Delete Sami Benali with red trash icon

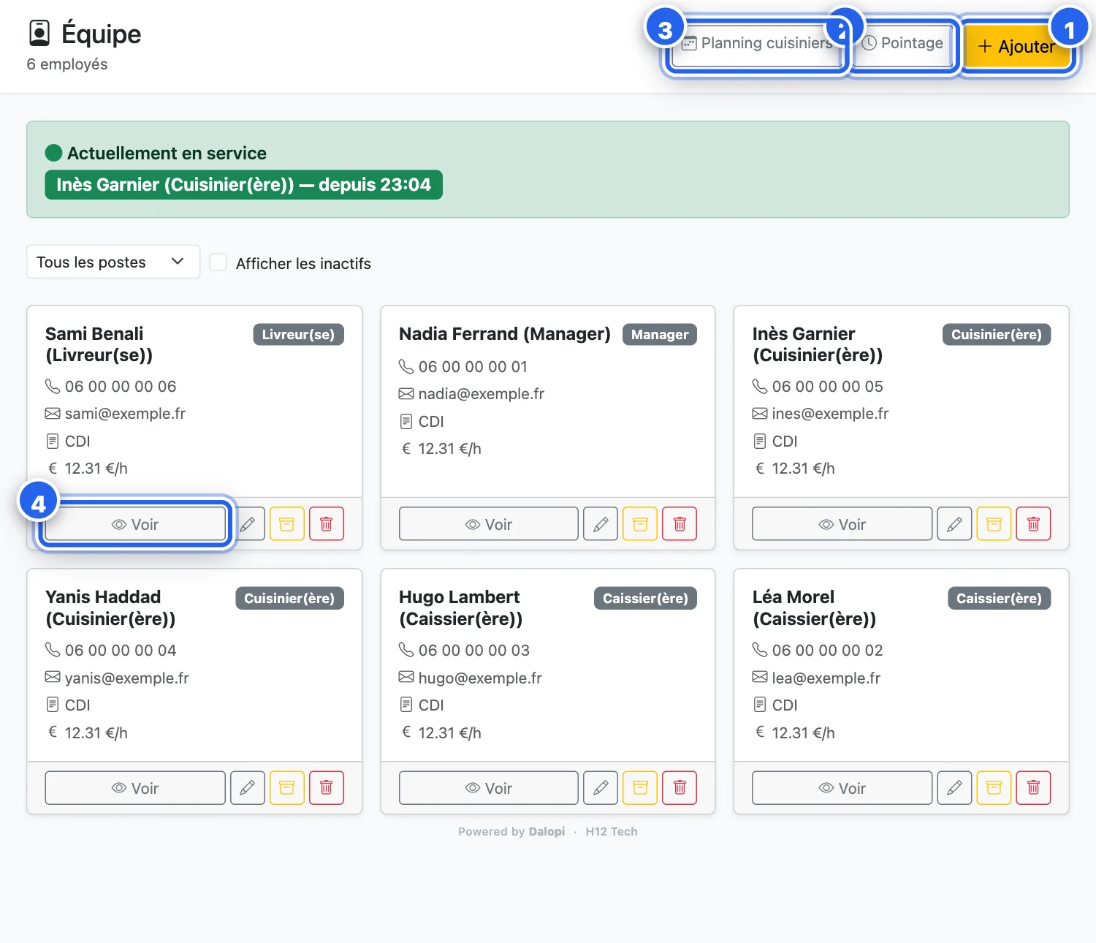click(x=327, y=524)
